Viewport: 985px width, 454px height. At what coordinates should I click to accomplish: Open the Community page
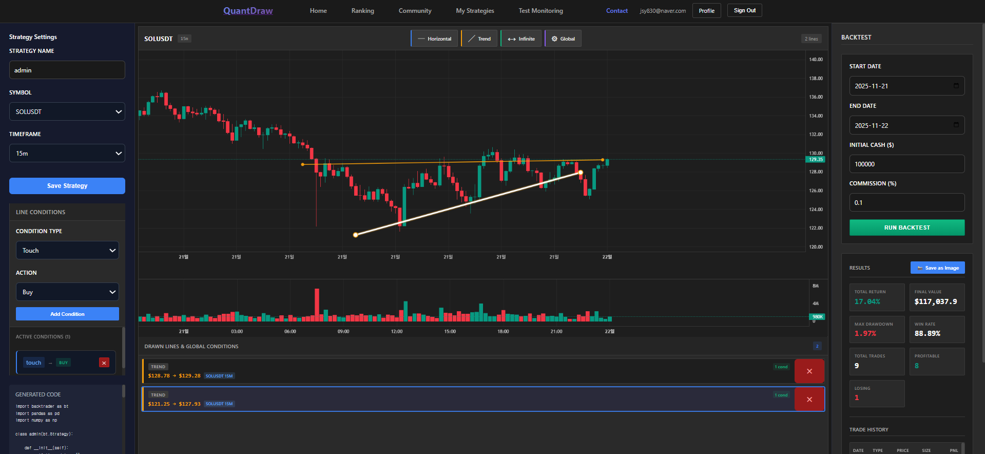pyautogui.click(x=415, y=11)
